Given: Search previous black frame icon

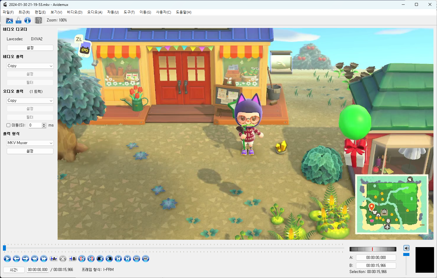Looking at the screenshot, I should click(100, 259).
